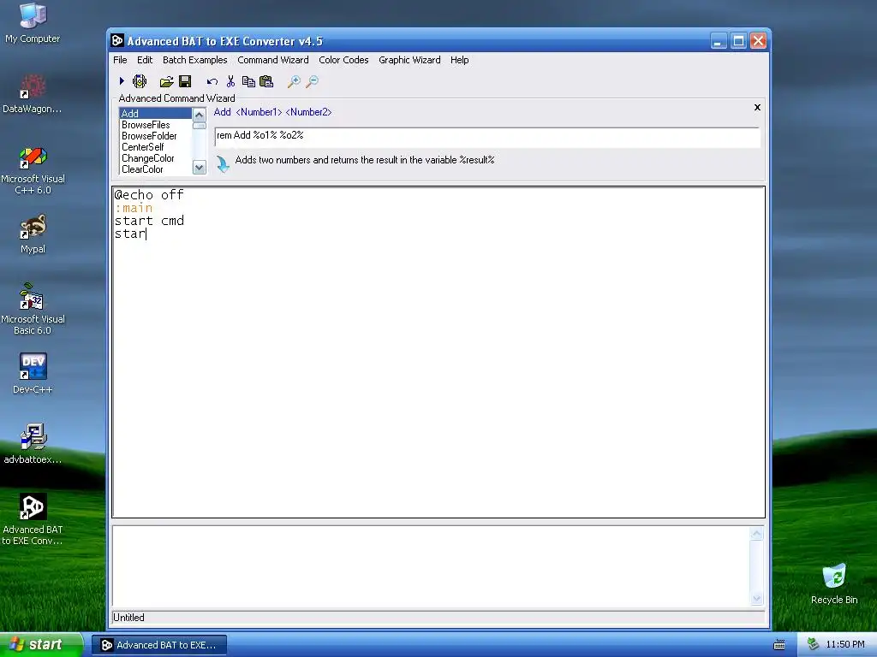This screenshot has width=877, height=657.
Task: Click the Mypal browser desktop icon
Action: [33, 234]
